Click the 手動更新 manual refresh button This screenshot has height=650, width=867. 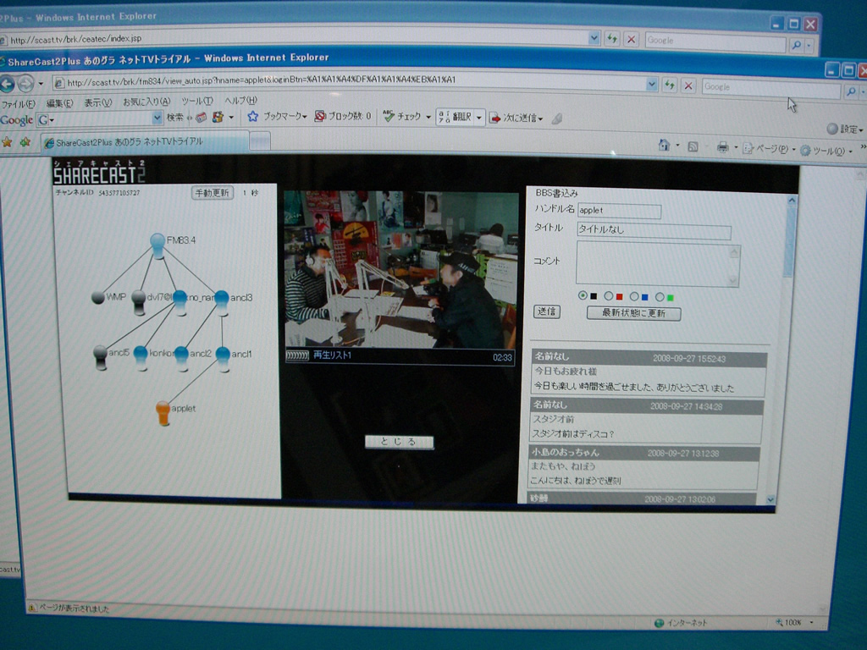click(x=213, y=193)
